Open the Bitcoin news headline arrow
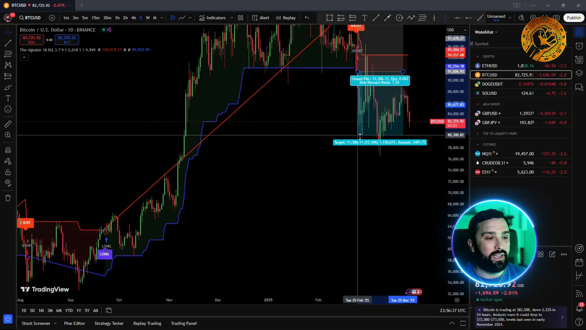 [x=562, y=317]
